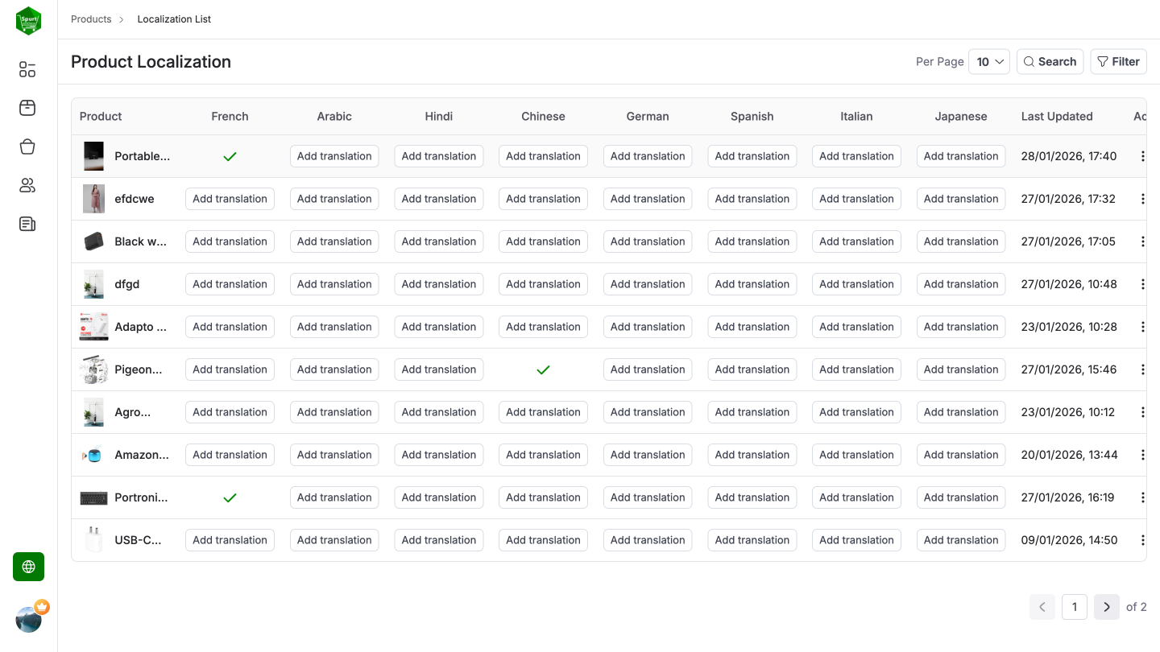Viewport: 1160px width, 652px height.
Task: Open the Per Page dropdown
Action: [x=989, y=61]
